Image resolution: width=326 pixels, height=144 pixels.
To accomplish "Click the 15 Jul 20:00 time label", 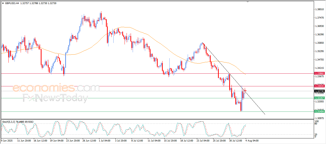I will point(171,140).
